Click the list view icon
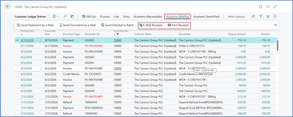 268,16
